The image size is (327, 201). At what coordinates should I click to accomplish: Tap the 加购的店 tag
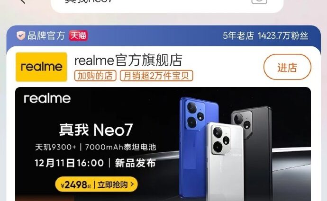[95, 76]
